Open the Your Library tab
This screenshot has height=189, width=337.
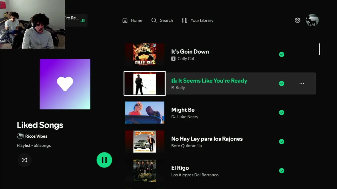click(198, 20)
